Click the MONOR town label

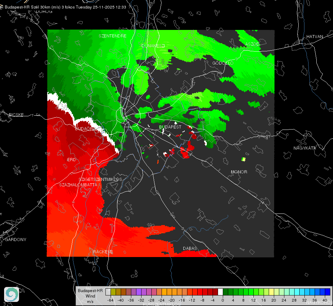[x=239, y=172]
